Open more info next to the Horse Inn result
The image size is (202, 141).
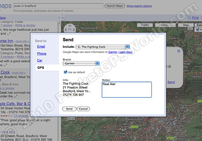22,41
